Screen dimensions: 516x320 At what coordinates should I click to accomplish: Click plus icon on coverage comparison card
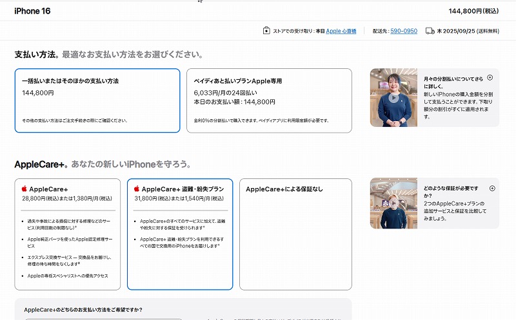[x=491, y=188]
